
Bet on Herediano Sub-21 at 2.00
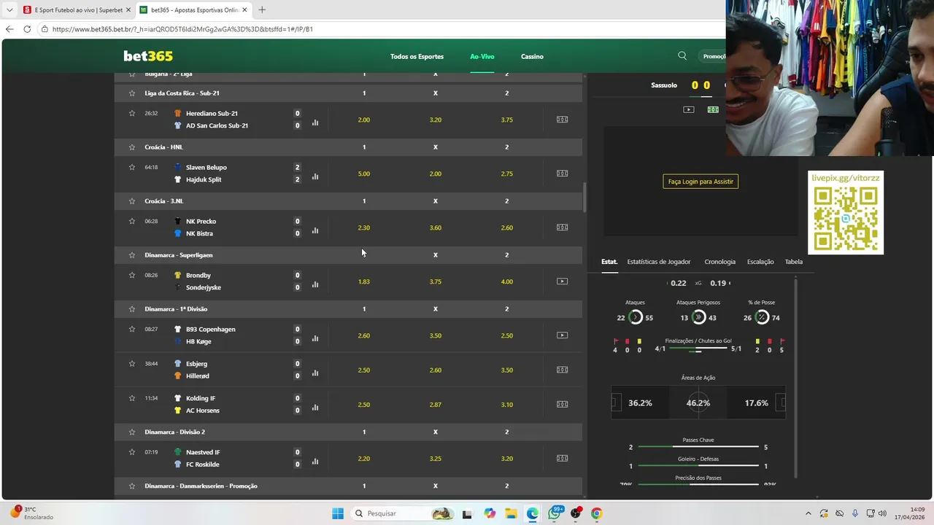click(364, 120)
